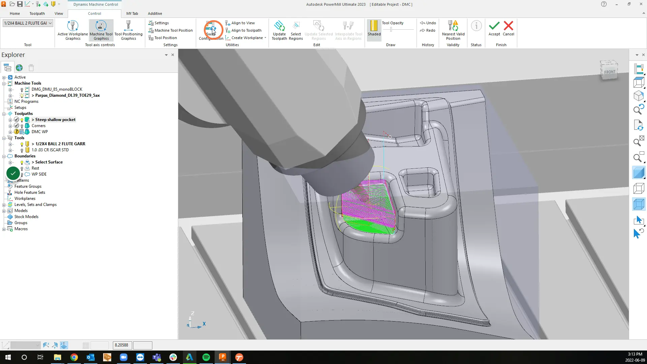Collapse the Toolpaths tree node

[4, 114]
